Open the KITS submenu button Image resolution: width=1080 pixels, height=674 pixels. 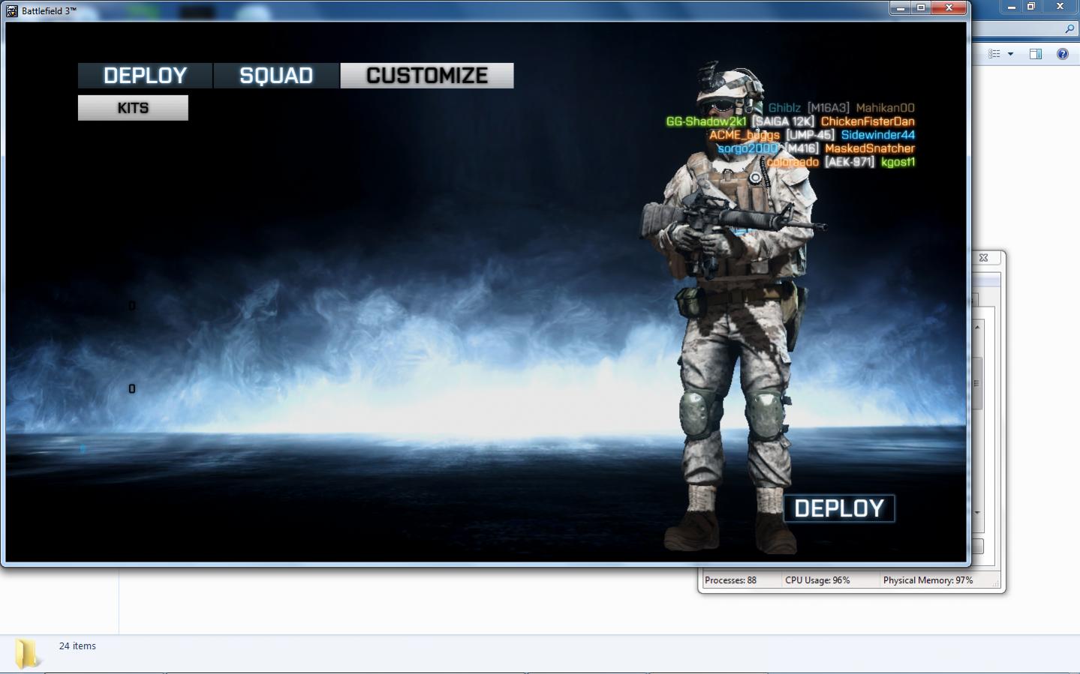click(133, 108)
